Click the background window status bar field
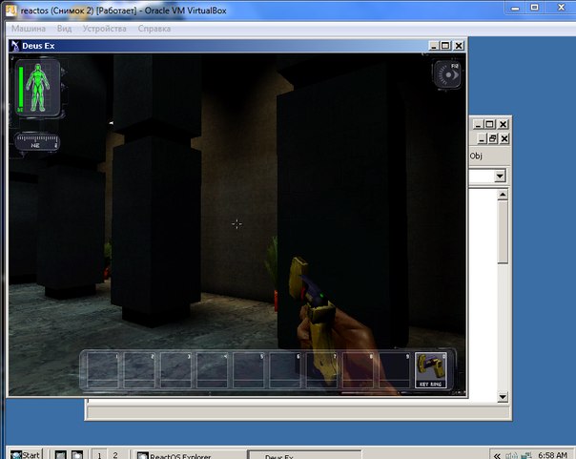 click(298, 412)
